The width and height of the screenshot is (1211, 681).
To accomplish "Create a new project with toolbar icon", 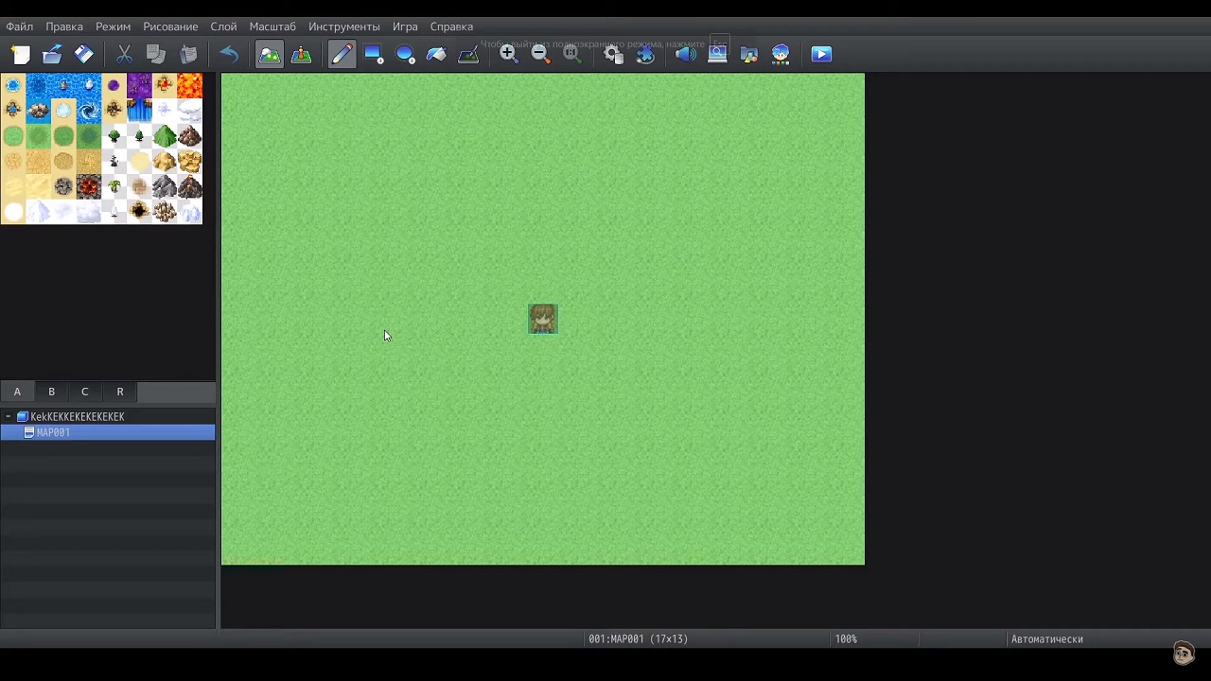I will coord(21,55).
